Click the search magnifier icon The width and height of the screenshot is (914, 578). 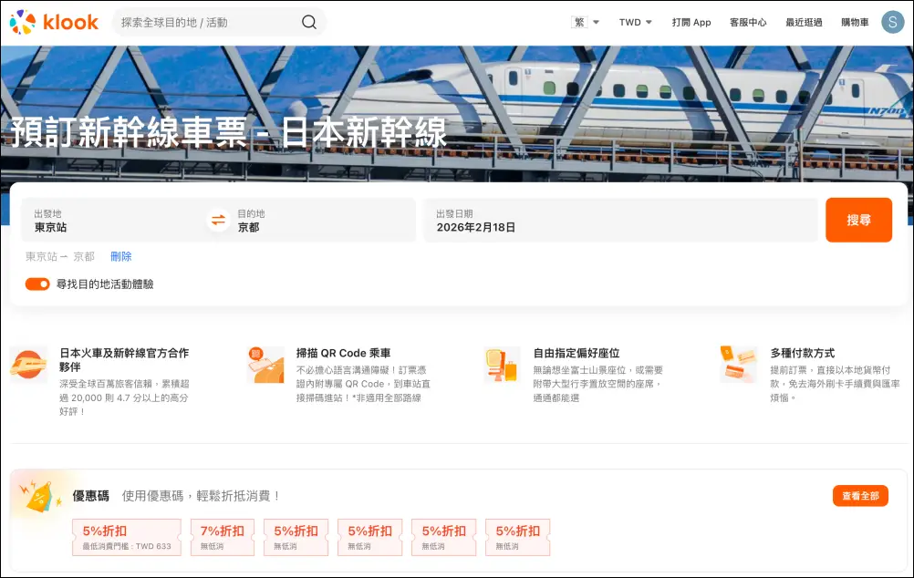(x=309, y=23)
